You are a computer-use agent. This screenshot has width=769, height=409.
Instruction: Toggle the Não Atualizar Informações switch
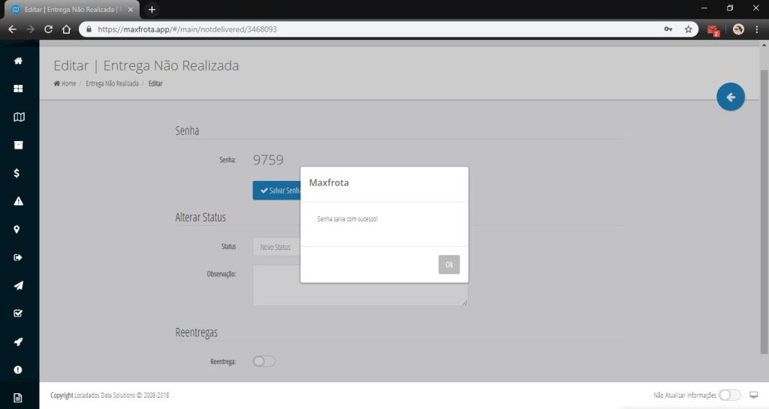[729, 395]
